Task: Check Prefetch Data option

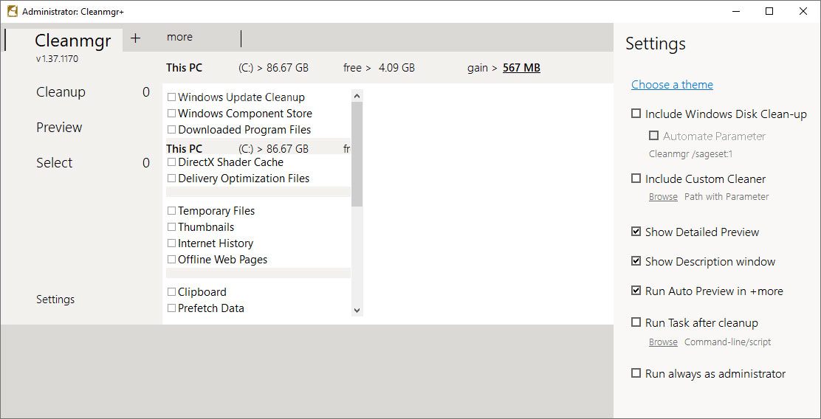Action: pyautogui.click(x=171, y=308)
